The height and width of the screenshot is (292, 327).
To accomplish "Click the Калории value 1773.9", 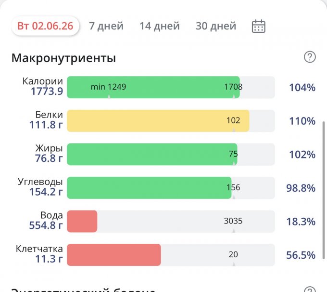I will pos(47,92).
